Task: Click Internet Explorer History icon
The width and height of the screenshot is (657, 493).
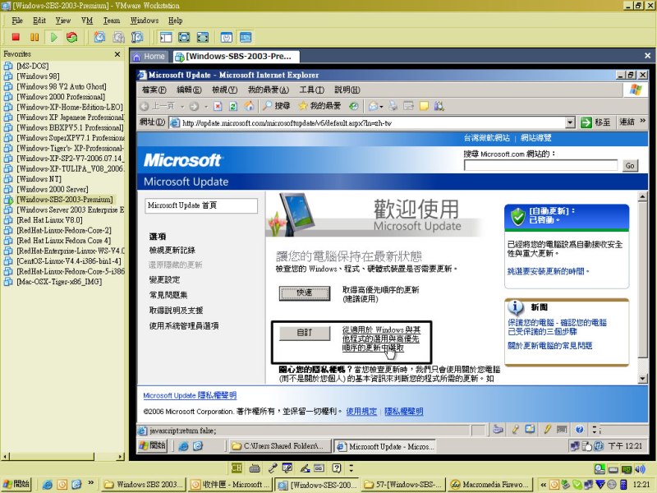Action: point(354,106)
